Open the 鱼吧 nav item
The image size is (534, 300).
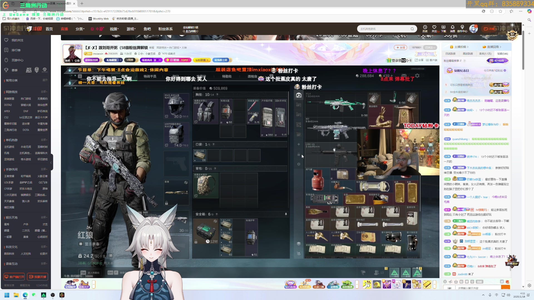(x=147, y=29)
